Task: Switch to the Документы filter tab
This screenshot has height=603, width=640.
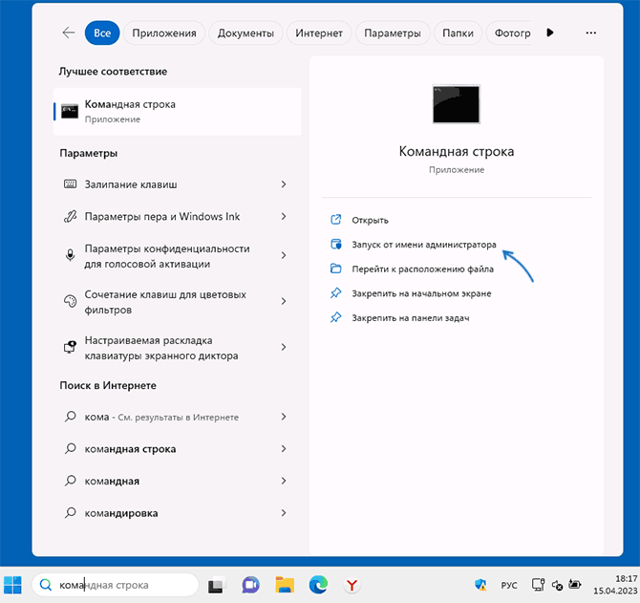Action: [245, 32]
